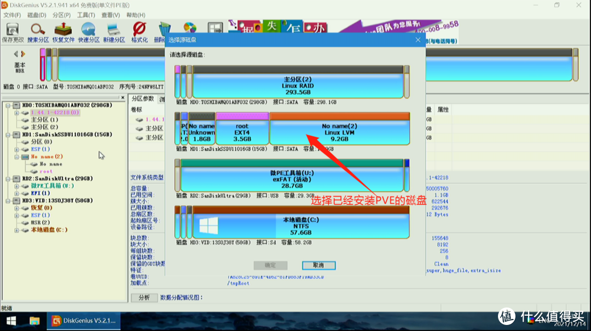Open the 查看(V) menu
The height and width of the screenshot is (331, 591).
click(x=111, y=15)
